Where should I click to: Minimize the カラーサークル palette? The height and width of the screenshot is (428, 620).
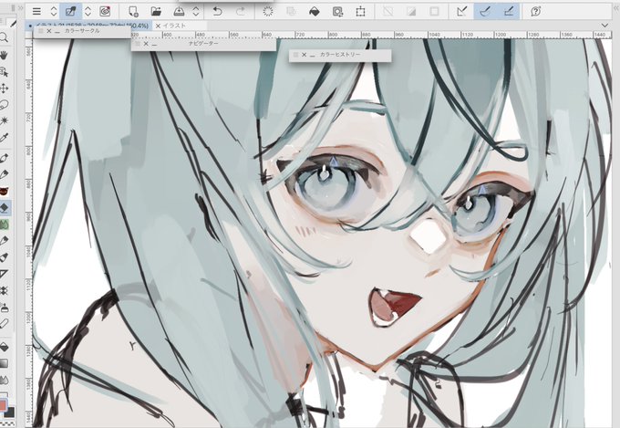[57, 31]
